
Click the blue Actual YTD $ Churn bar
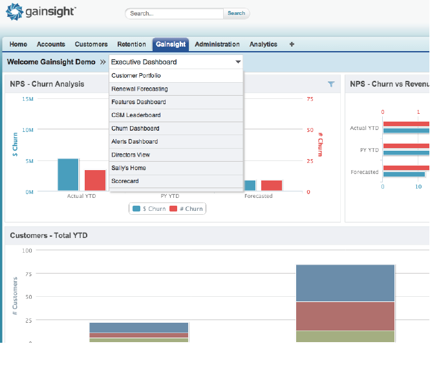[68, 175]
